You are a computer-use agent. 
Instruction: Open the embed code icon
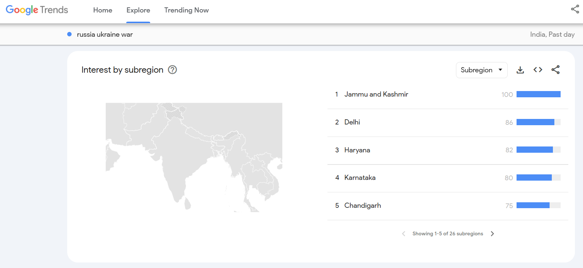pyautogui.click(x=538, y=70)
